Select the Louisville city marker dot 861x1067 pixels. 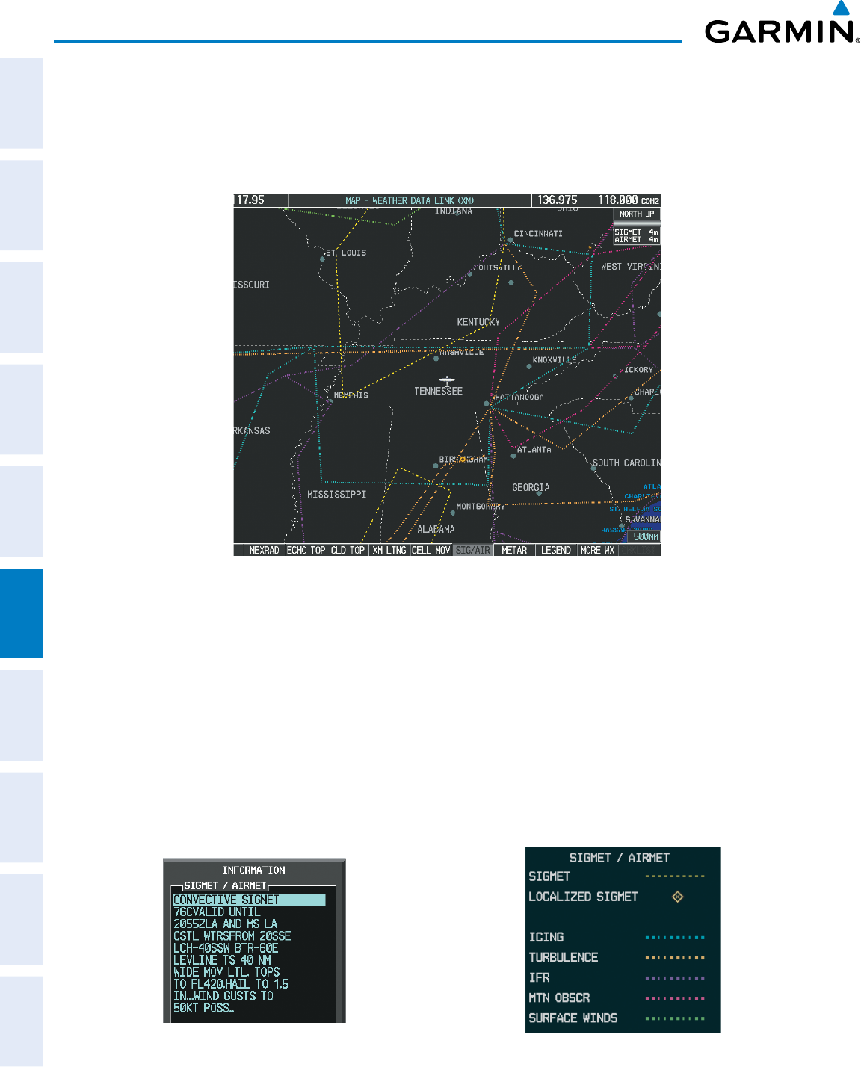pos(470,274)
